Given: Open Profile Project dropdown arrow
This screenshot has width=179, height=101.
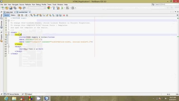Looking at the screenshot, I should pyautogui.click(x=76, y=8).
